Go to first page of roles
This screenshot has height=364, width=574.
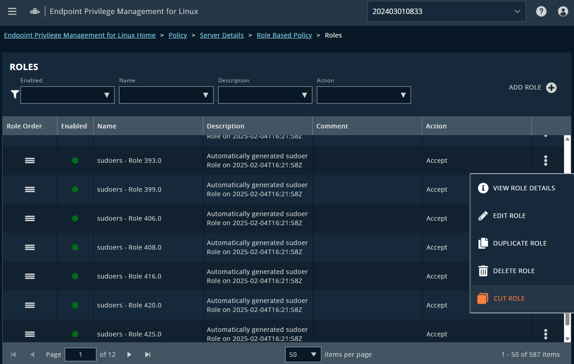(13, 355)
